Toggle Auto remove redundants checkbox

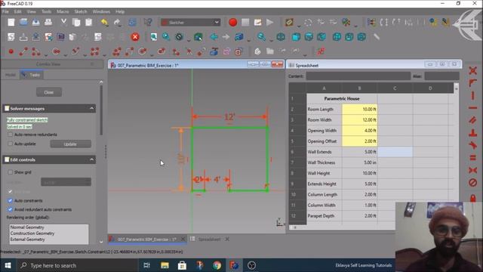(10, 134)
